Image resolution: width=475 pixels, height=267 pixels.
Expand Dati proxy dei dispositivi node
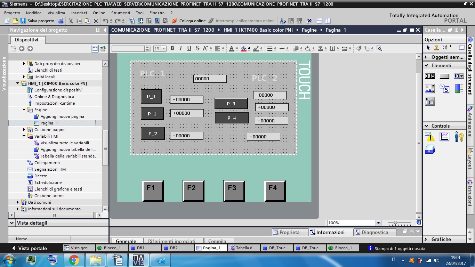(24, 64)
